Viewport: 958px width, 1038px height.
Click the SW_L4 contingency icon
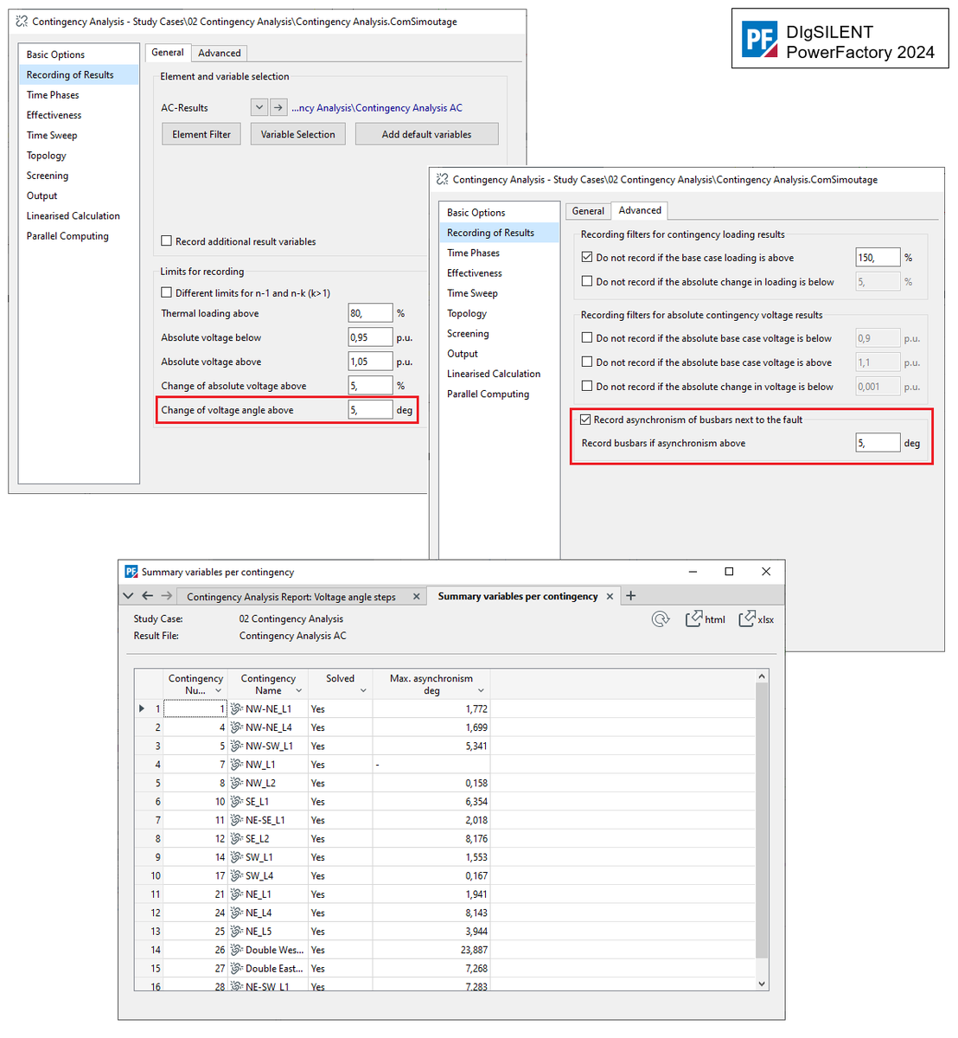pyautogui.click(x=236, y=875)
